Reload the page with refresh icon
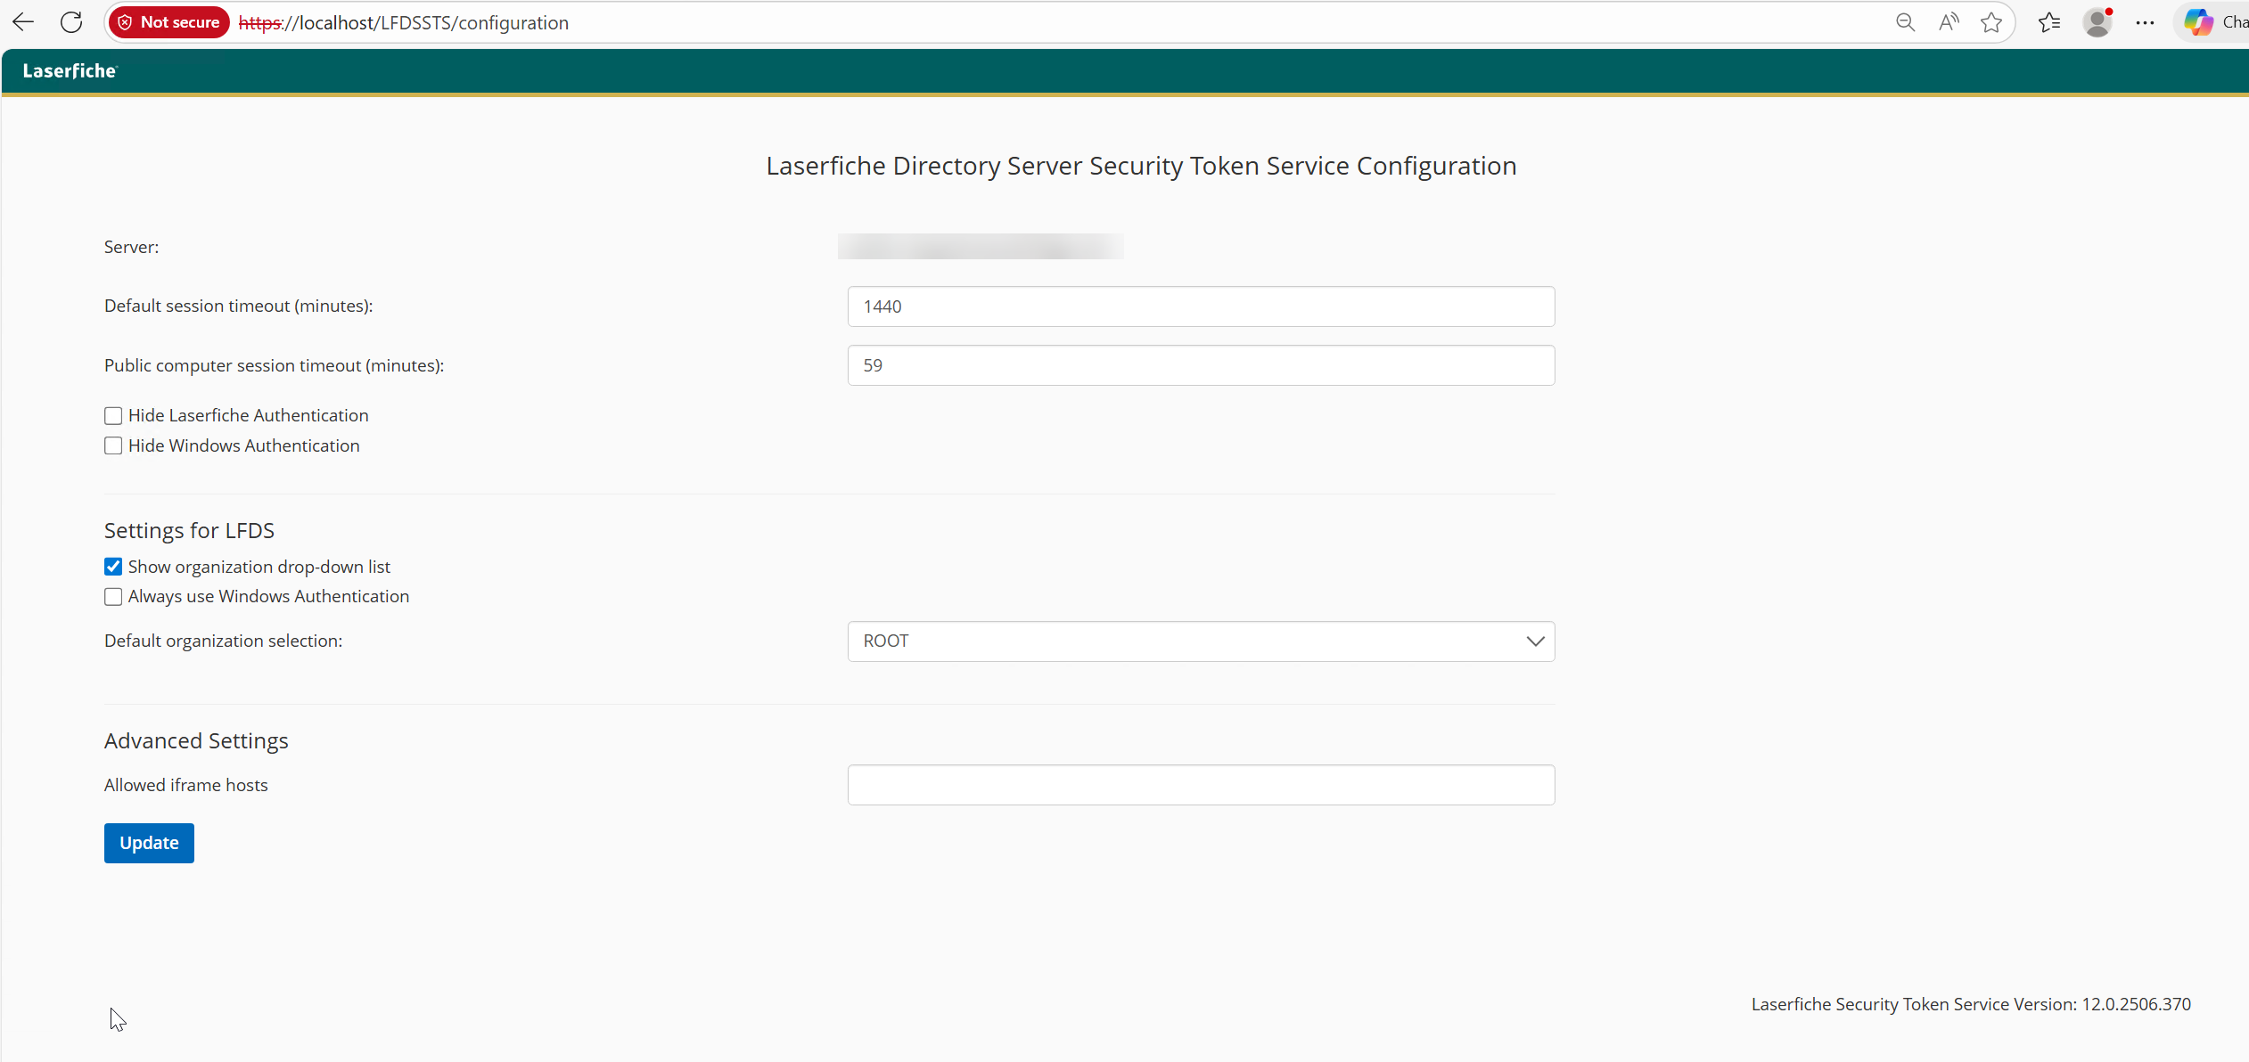The width and height of the screenshot is (2249, 1062). (71, 22)
